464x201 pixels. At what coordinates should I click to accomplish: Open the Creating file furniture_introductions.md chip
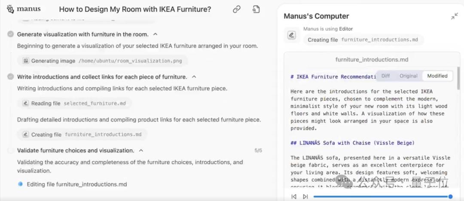coord(82,134)
